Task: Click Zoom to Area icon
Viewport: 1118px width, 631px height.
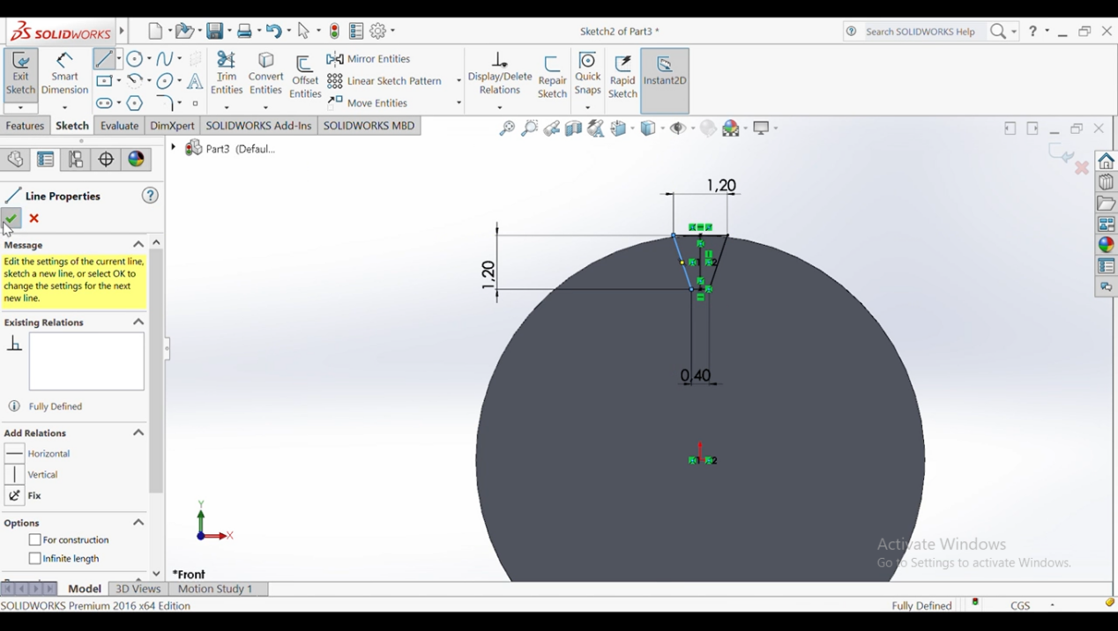Action: (x=529, y=129)
